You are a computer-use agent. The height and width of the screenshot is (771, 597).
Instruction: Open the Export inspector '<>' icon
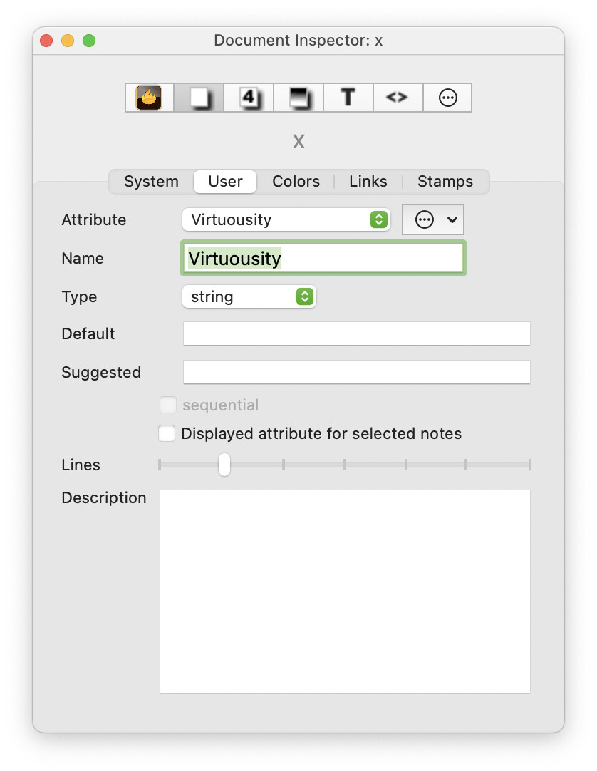click(398, 98)
